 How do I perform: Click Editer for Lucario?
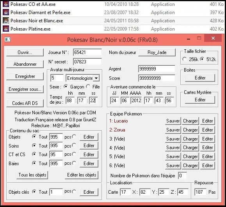(207, 121)
